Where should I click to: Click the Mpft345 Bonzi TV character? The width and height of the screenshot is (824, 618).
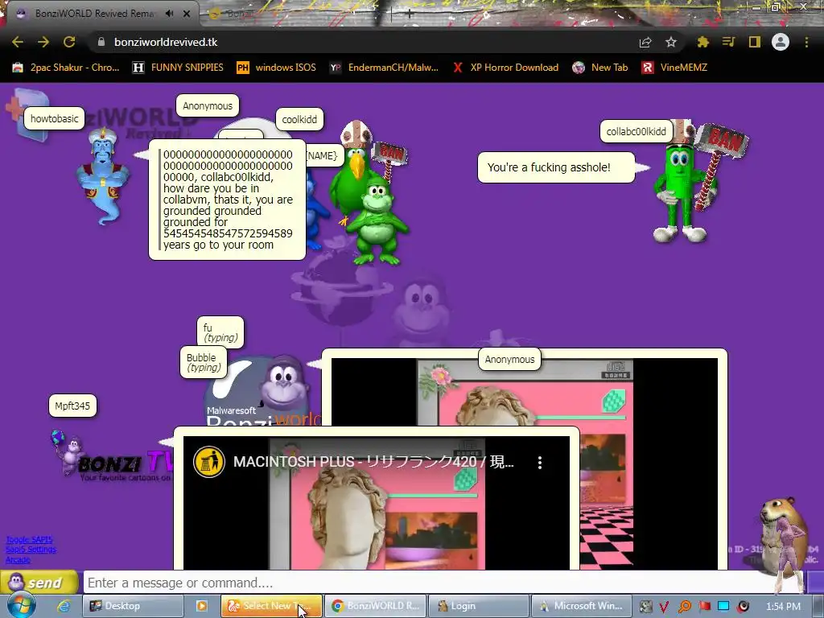click(110, 456)
